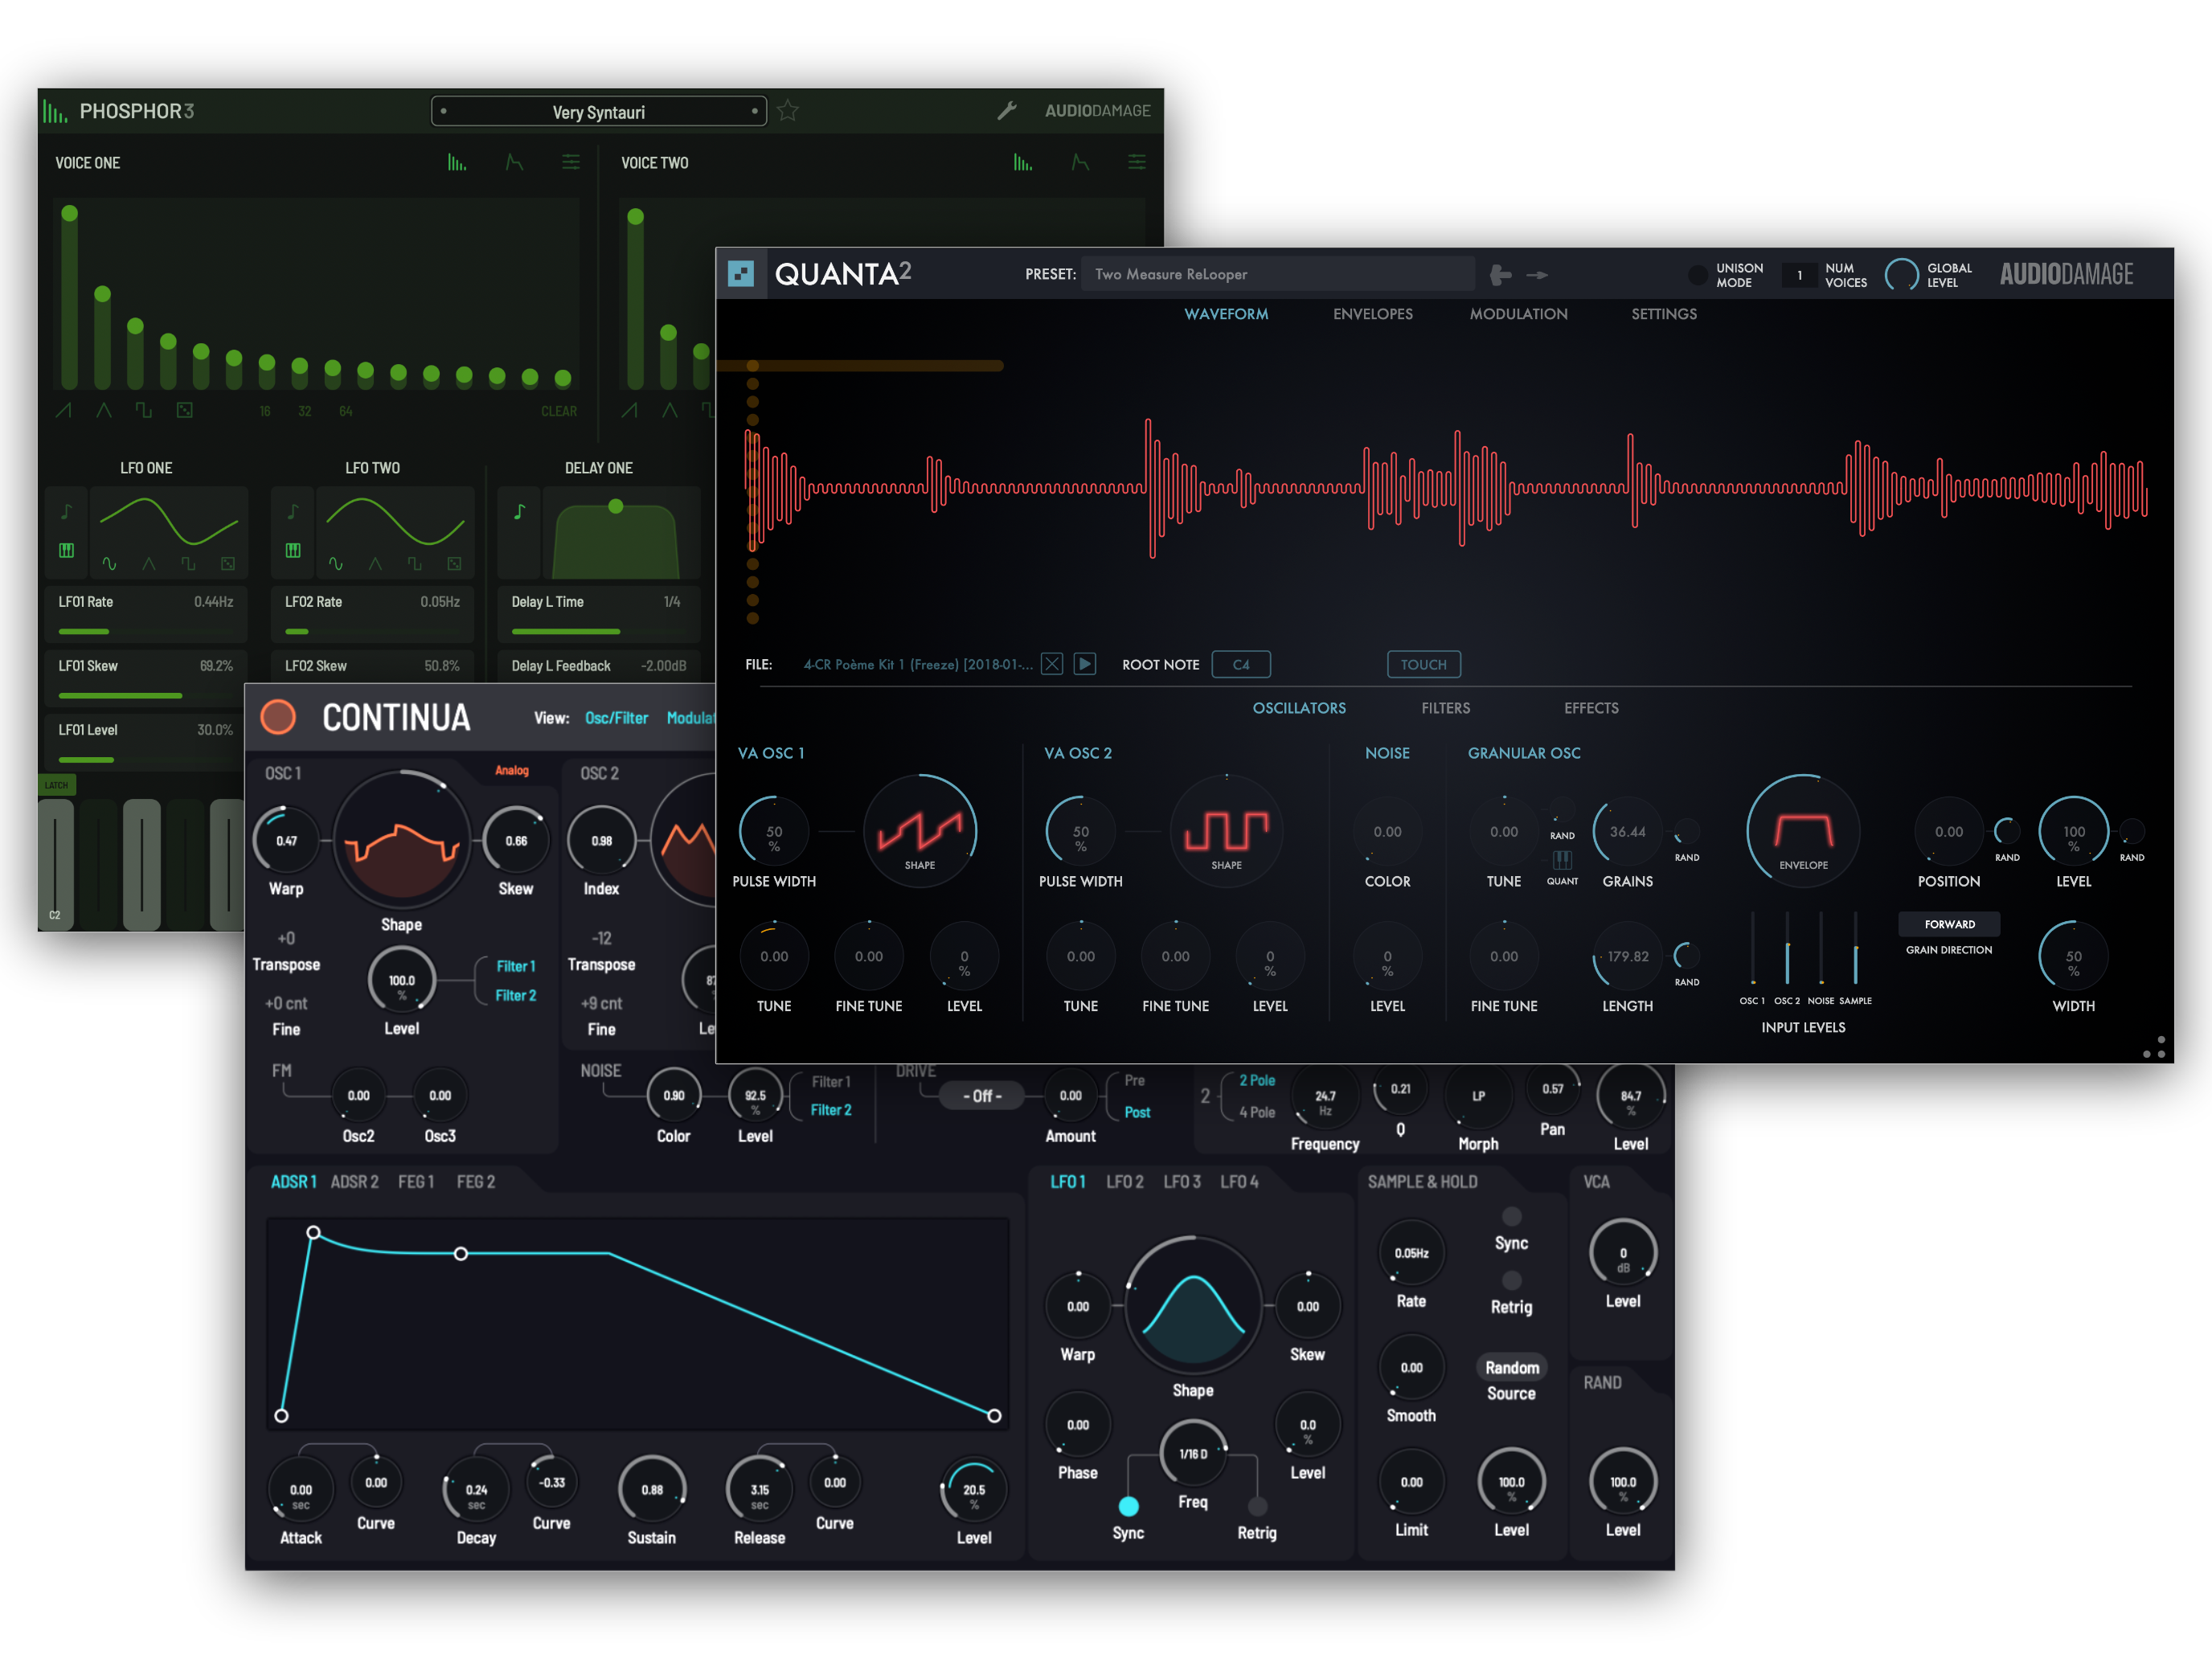
Task: Enable LFO 1 Retrig in Continua
Action: click(1257, 1506)
